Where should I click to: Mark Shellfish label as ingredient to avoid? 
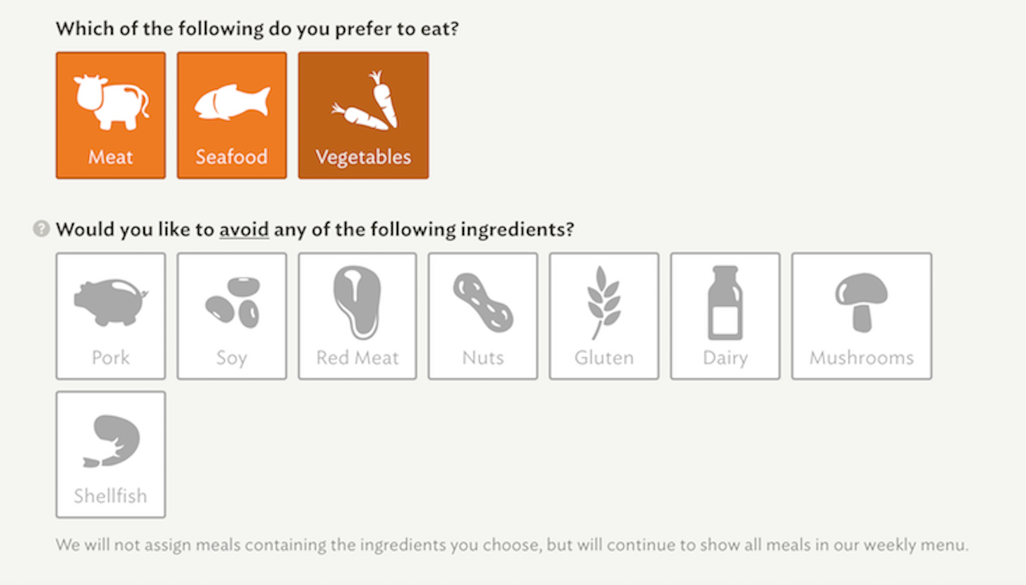coord(111,496)
